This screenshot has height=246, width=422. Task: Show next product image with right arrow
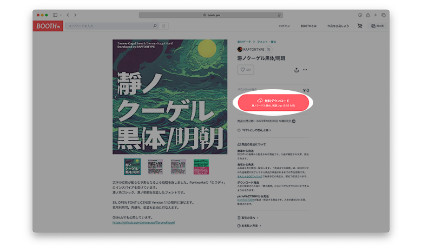224,97
